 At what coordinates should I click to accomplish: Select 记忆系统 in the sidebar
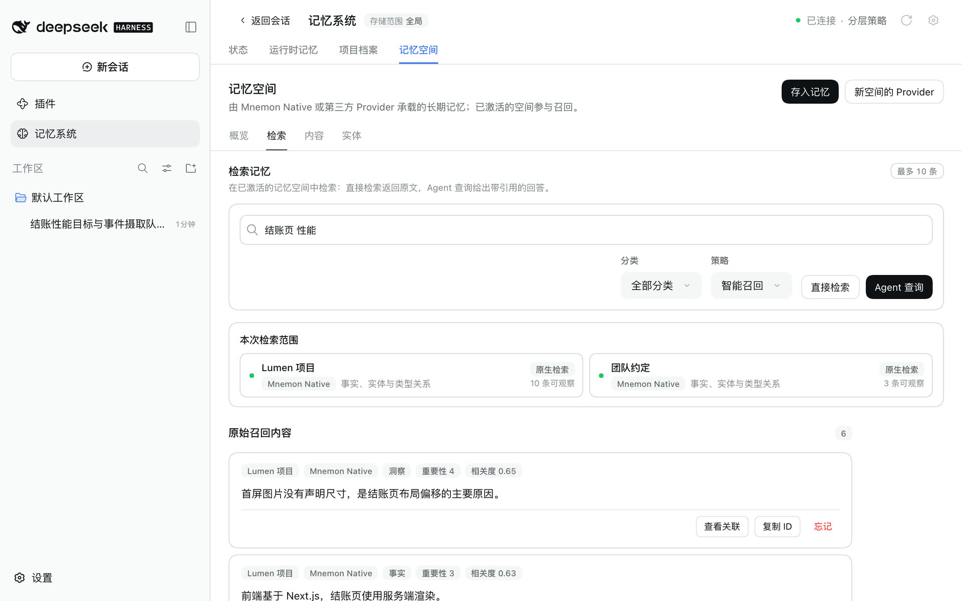pyautogui.click(x=105, y=134)
